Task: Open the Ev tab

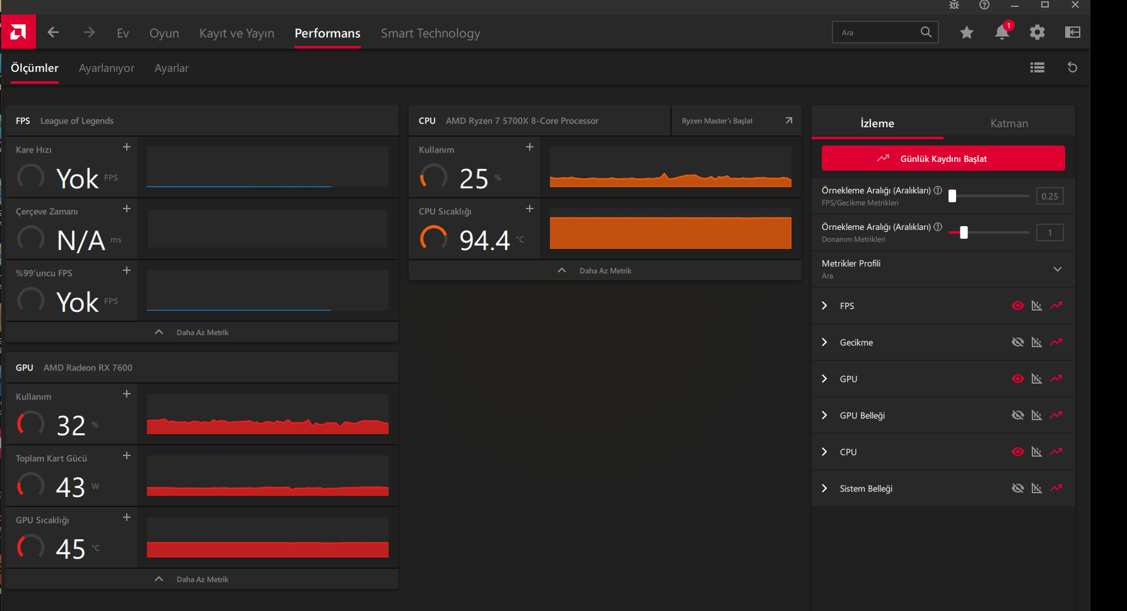Action: [123, 33]
